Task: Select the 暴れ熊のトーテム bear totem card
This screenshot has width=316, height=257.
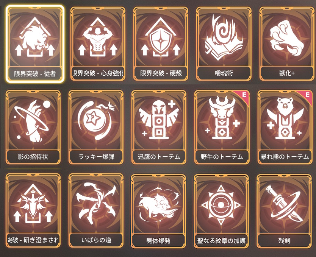Action: pyautogui.click(x=285, y=127)
